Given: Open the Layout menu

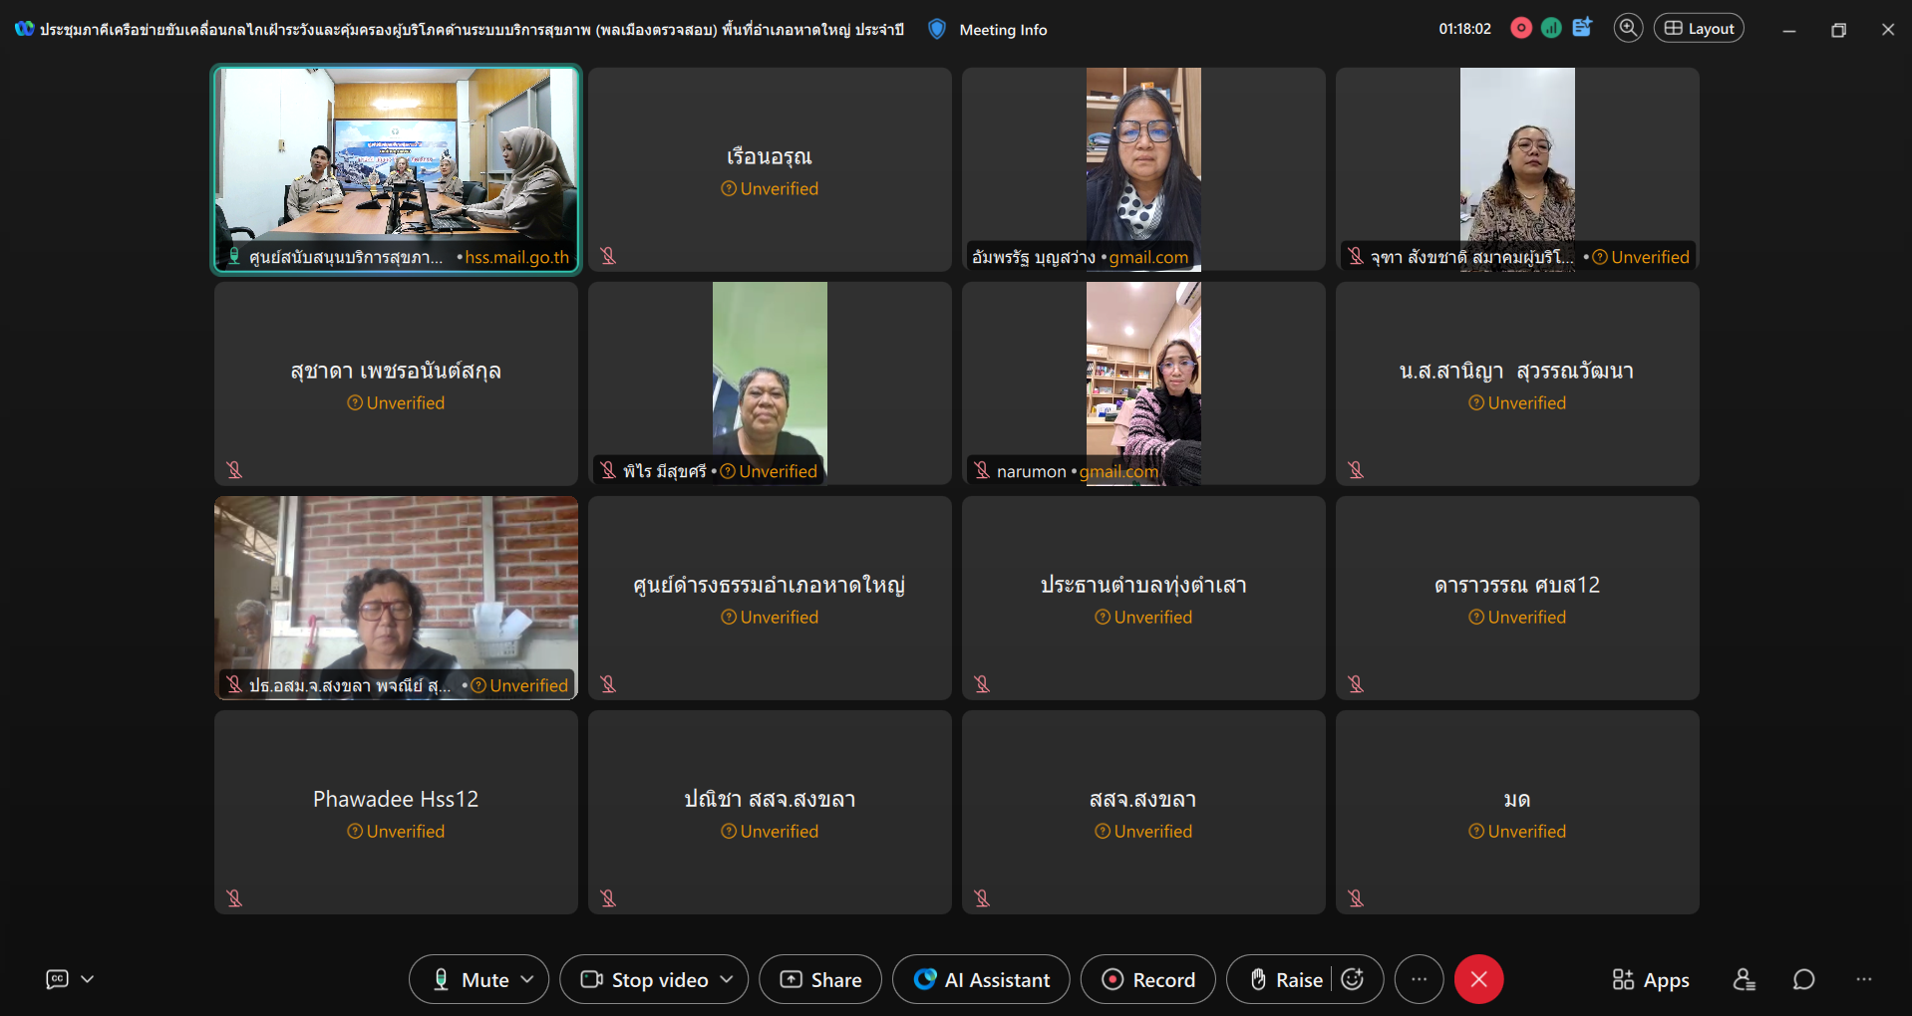Looking at the screenshot, I should pos(1699,29).
